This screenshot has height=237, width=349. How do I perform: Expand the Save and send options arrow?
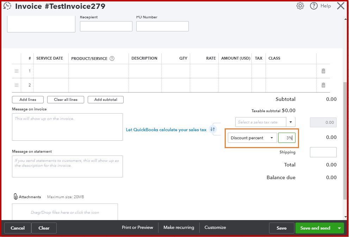tap(339, 228)
